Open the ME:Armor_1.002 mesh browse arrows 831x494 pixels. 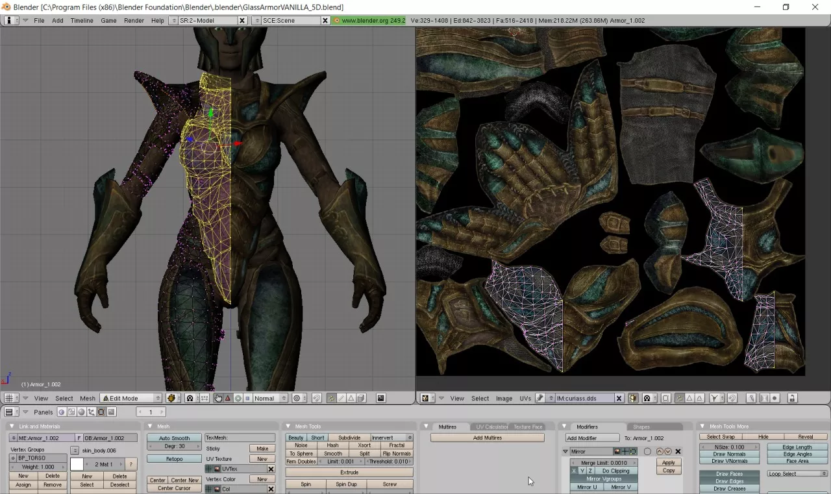click(x=14, y=438)
